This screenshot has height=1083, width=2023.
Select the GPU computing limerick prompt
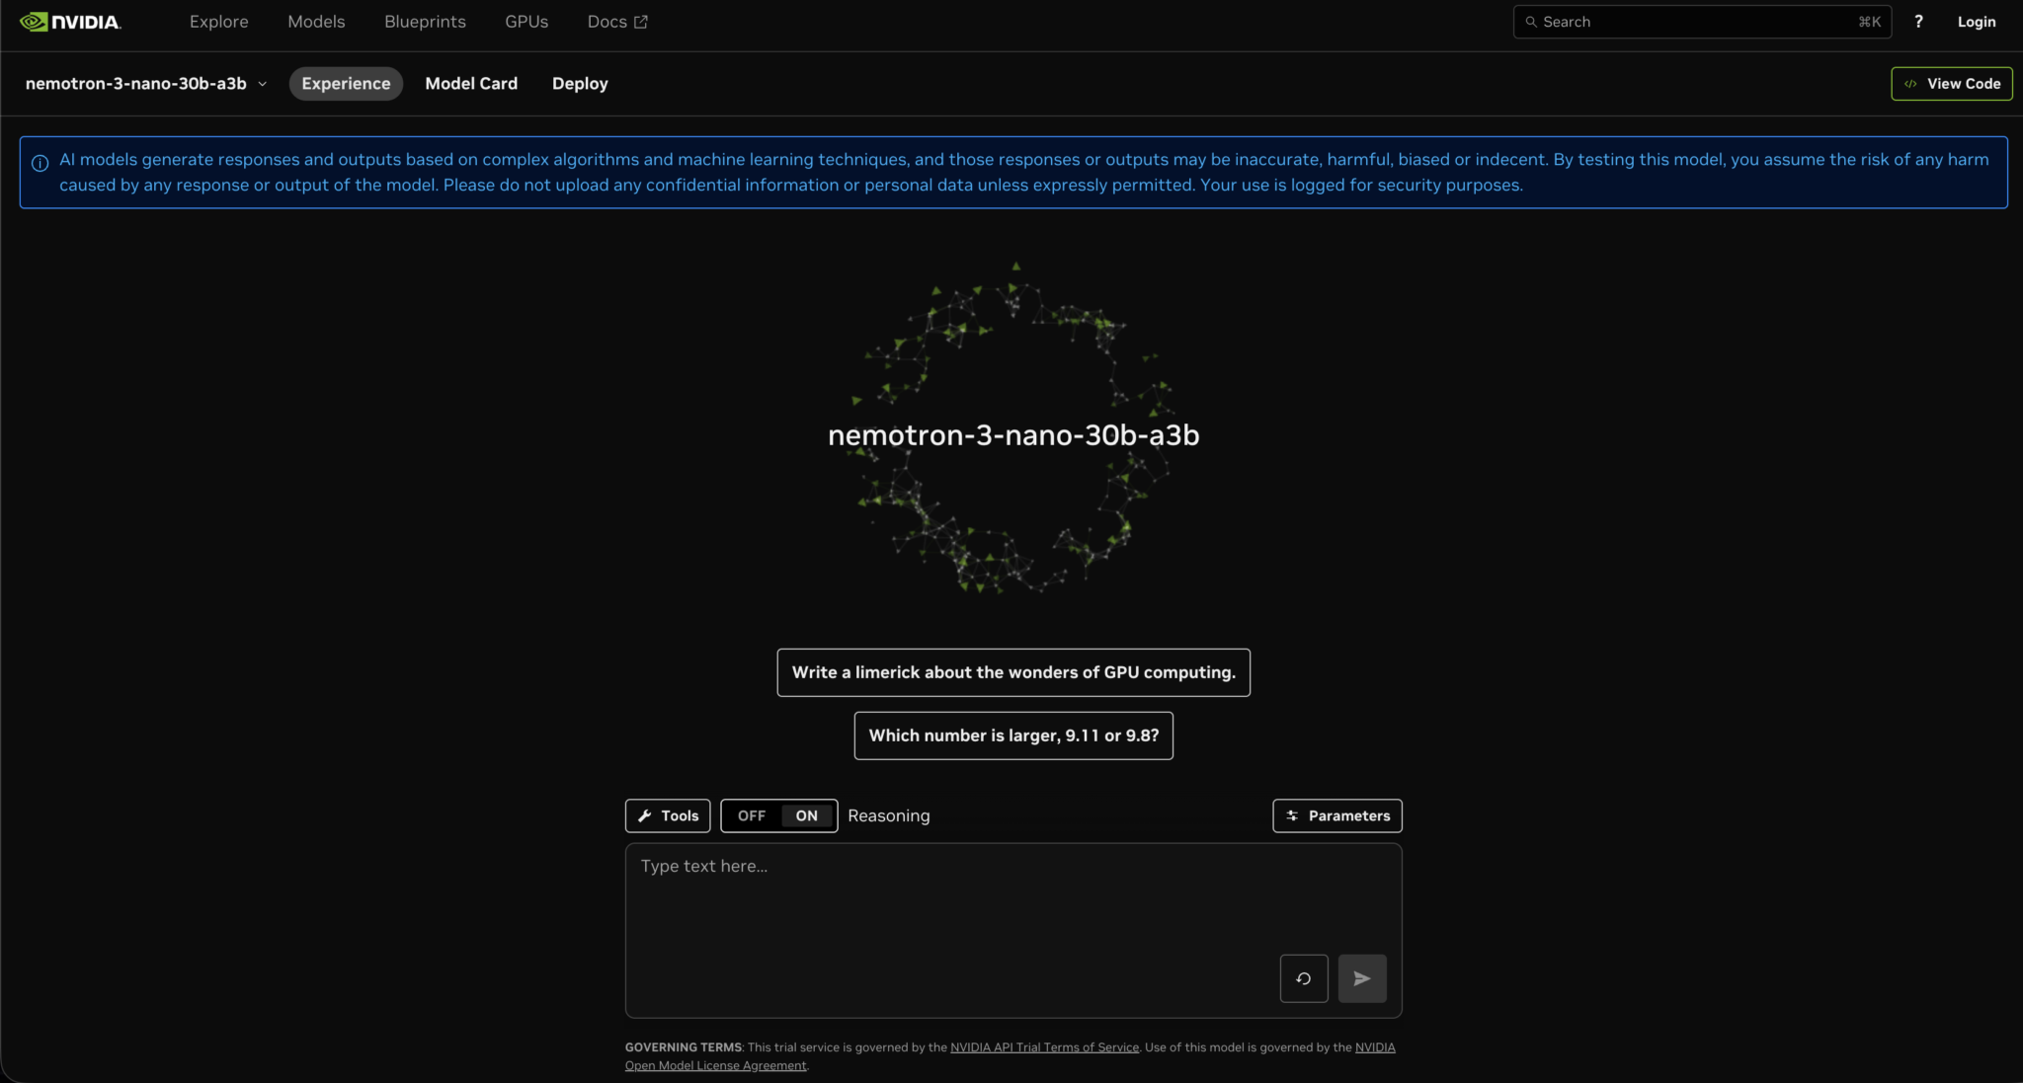click(1013, 672)
